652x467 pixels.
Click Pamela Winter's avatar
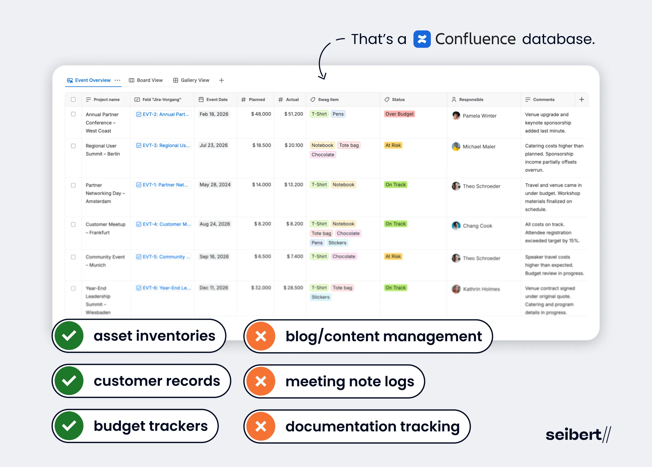pos(456,116)
